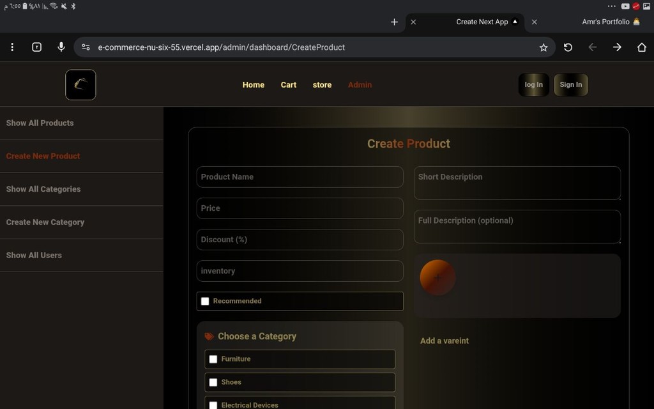
Task: Check the Shoes category
Action: (213, 382)
